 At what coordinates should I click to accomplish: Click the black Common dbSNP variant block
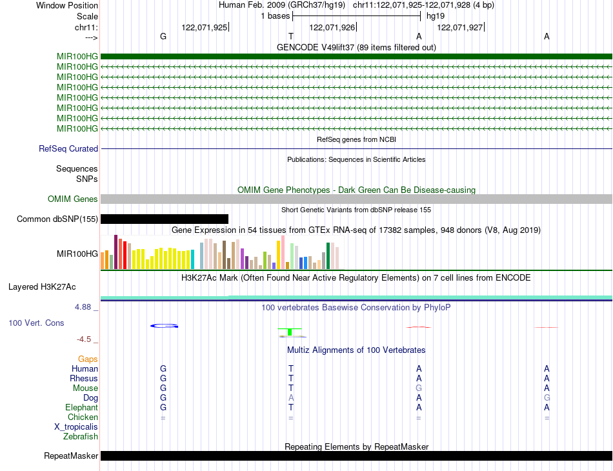tap(164, 219)
